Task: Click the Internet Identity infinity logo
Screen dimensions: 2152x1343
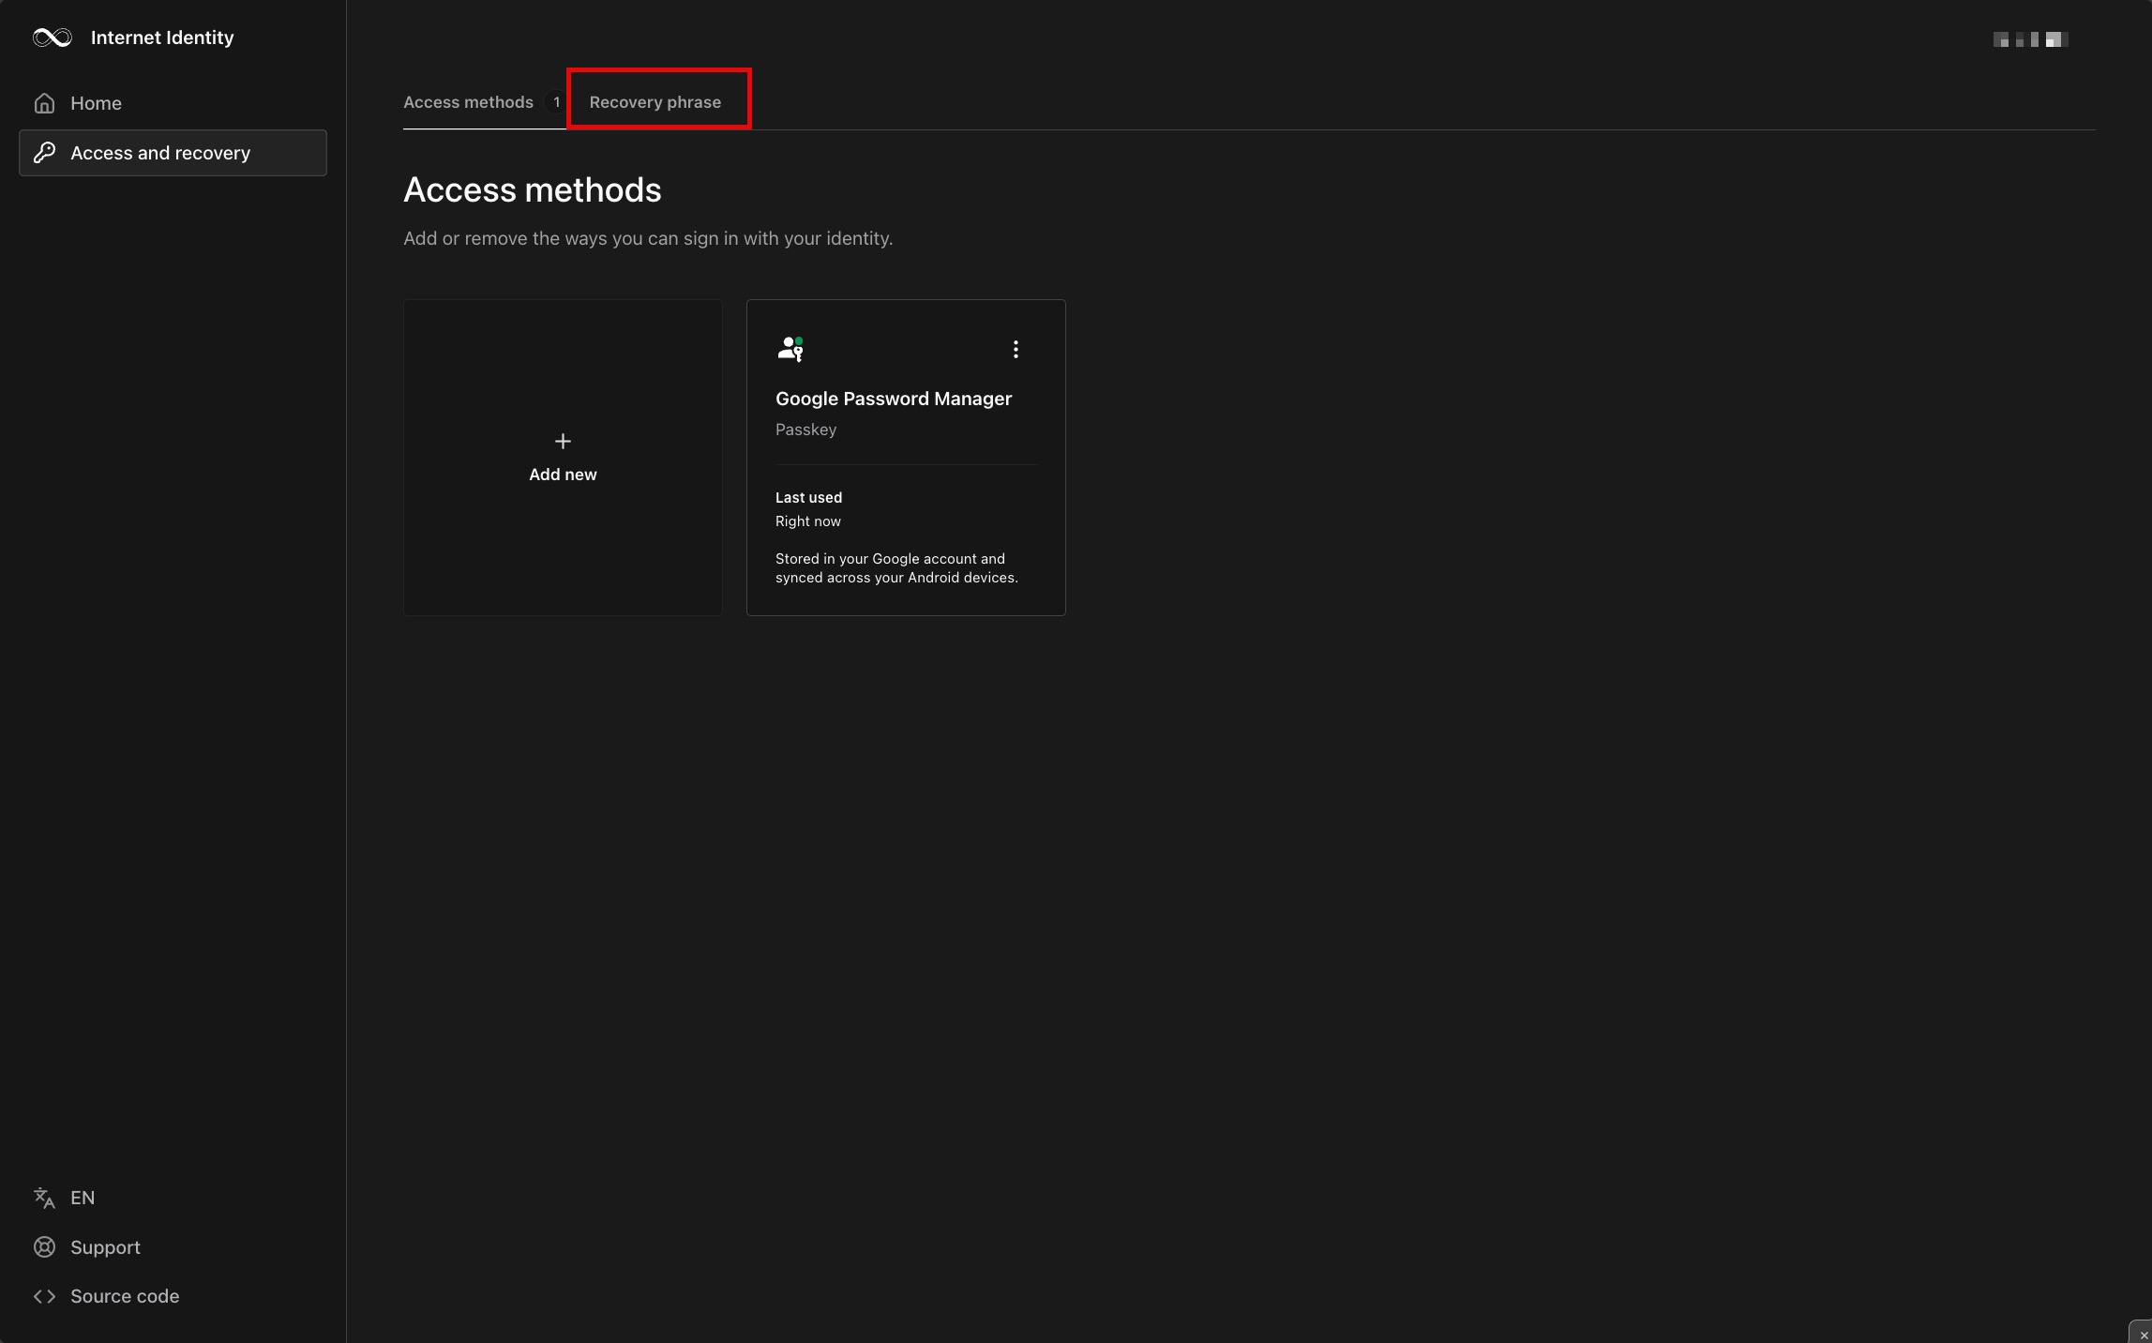Action: tap(53, 38)
